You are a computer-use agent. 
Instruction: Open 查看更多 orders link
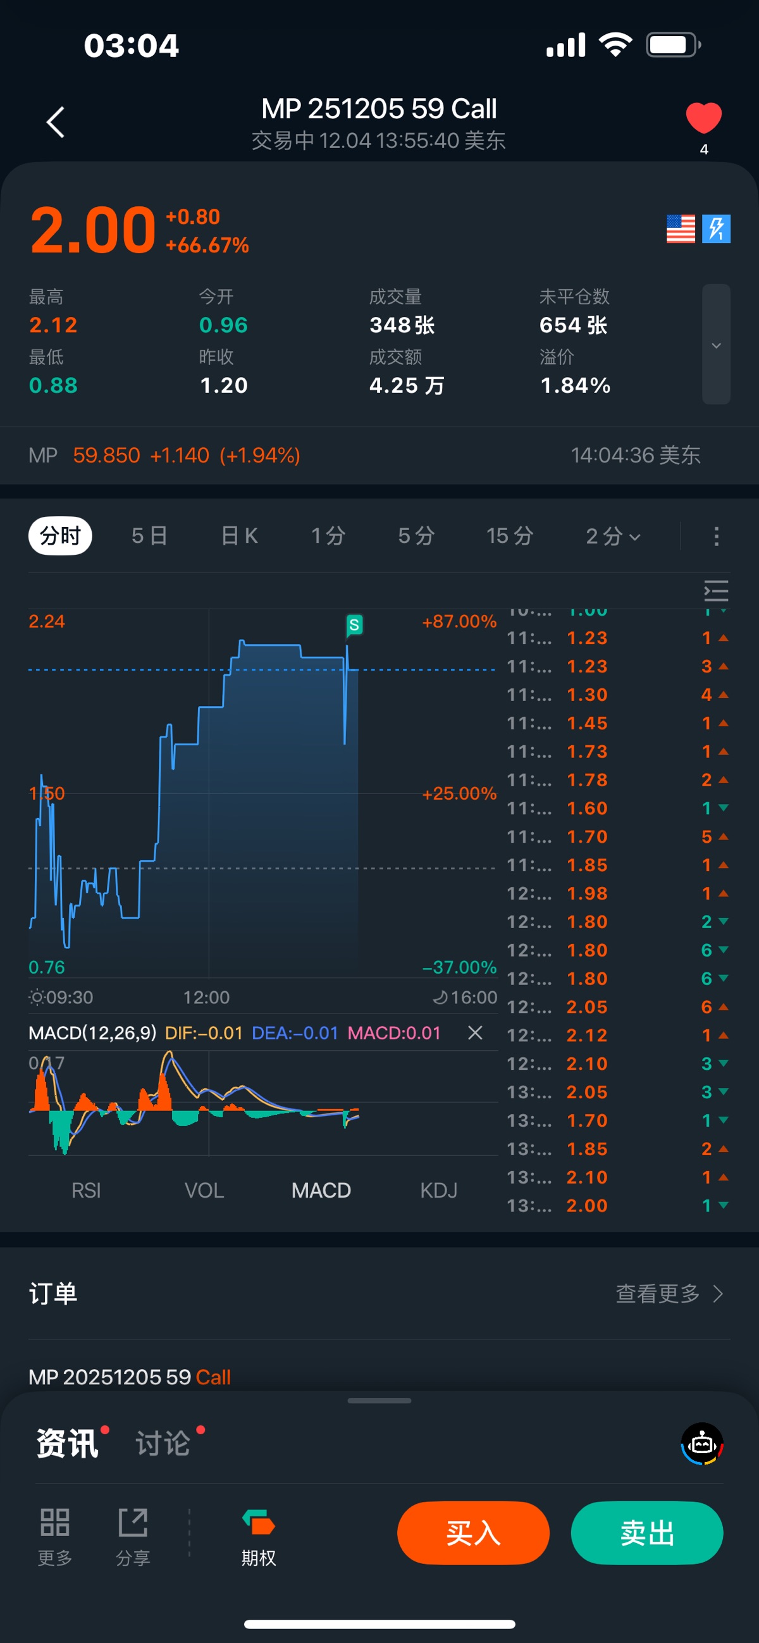point(669,1294)
